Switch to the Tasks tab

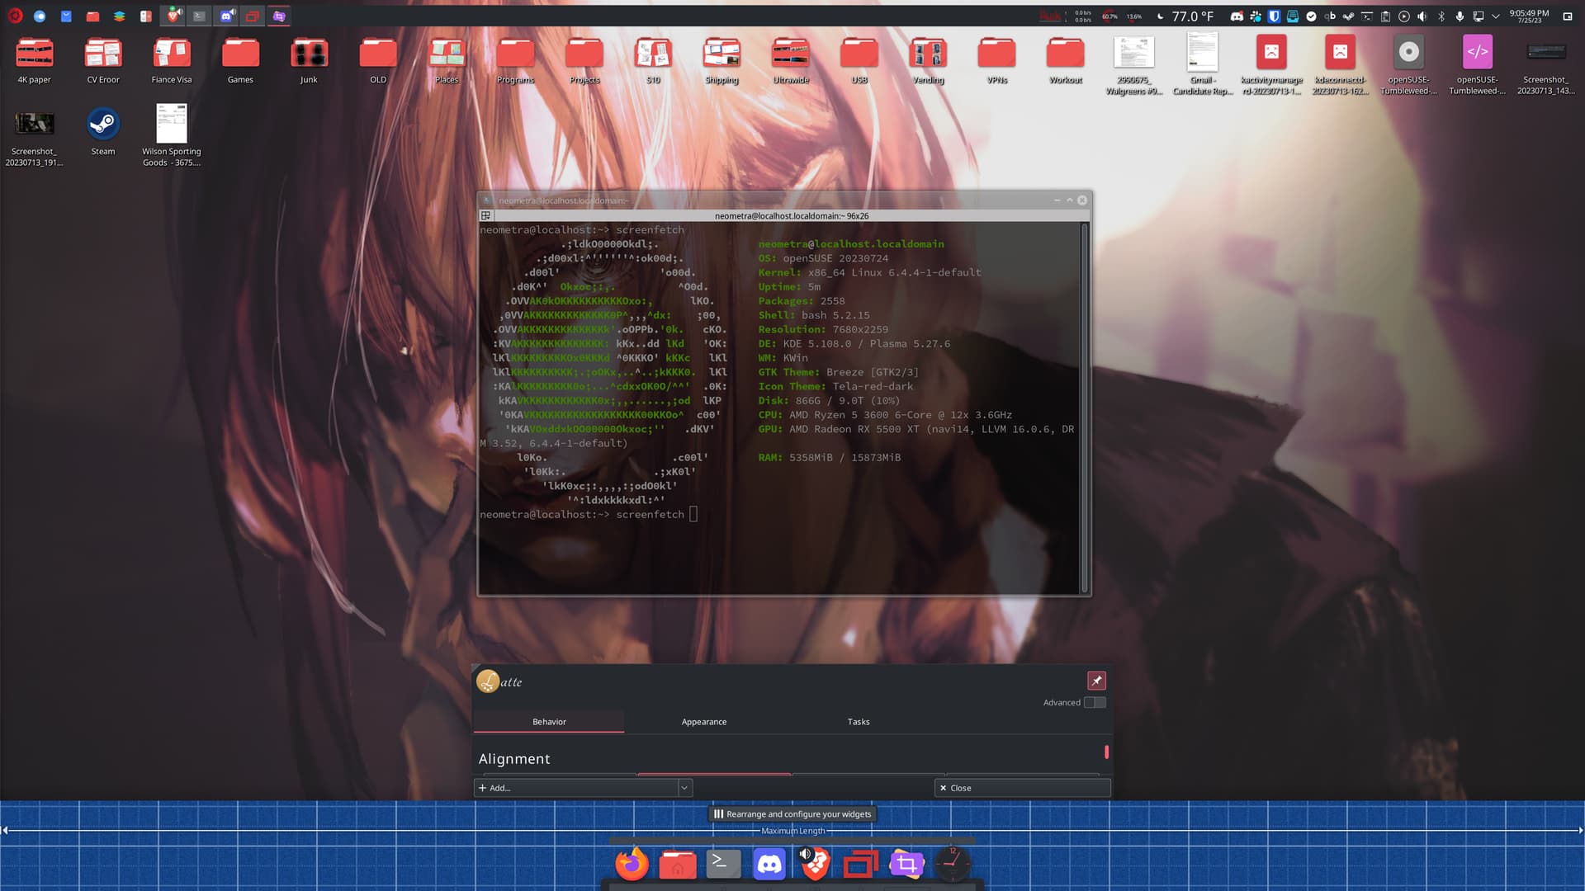pos(859,721)
